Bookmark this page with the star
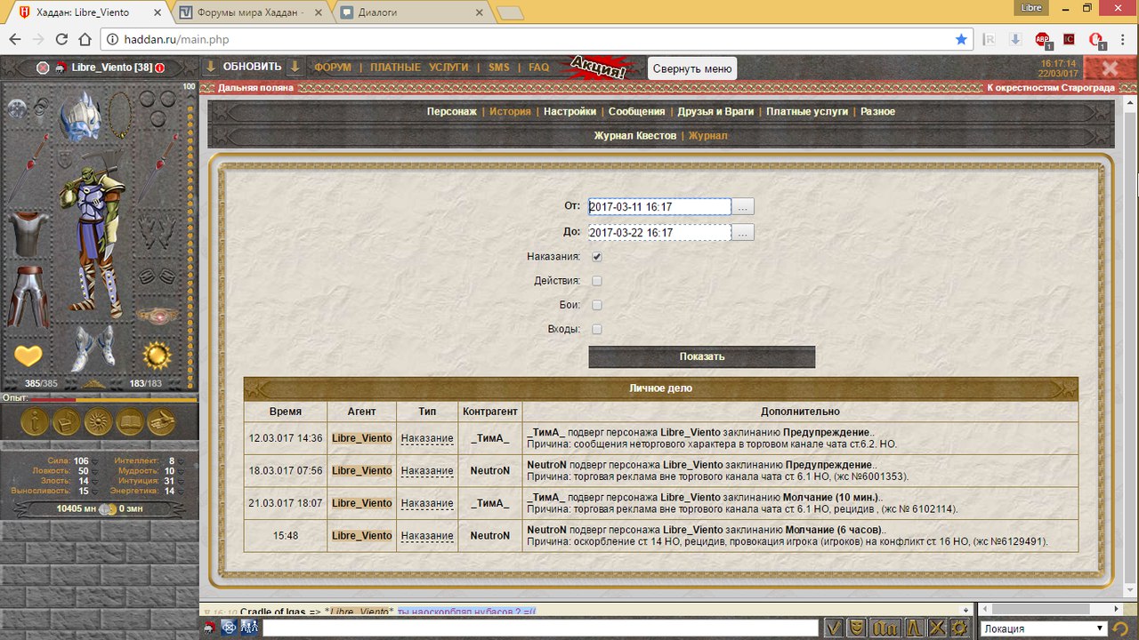 point(961,39)
